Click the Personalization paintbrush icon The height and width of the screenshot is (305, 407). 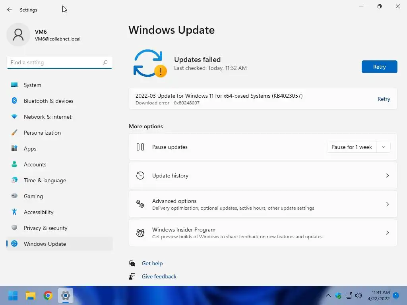pos(14,133)
